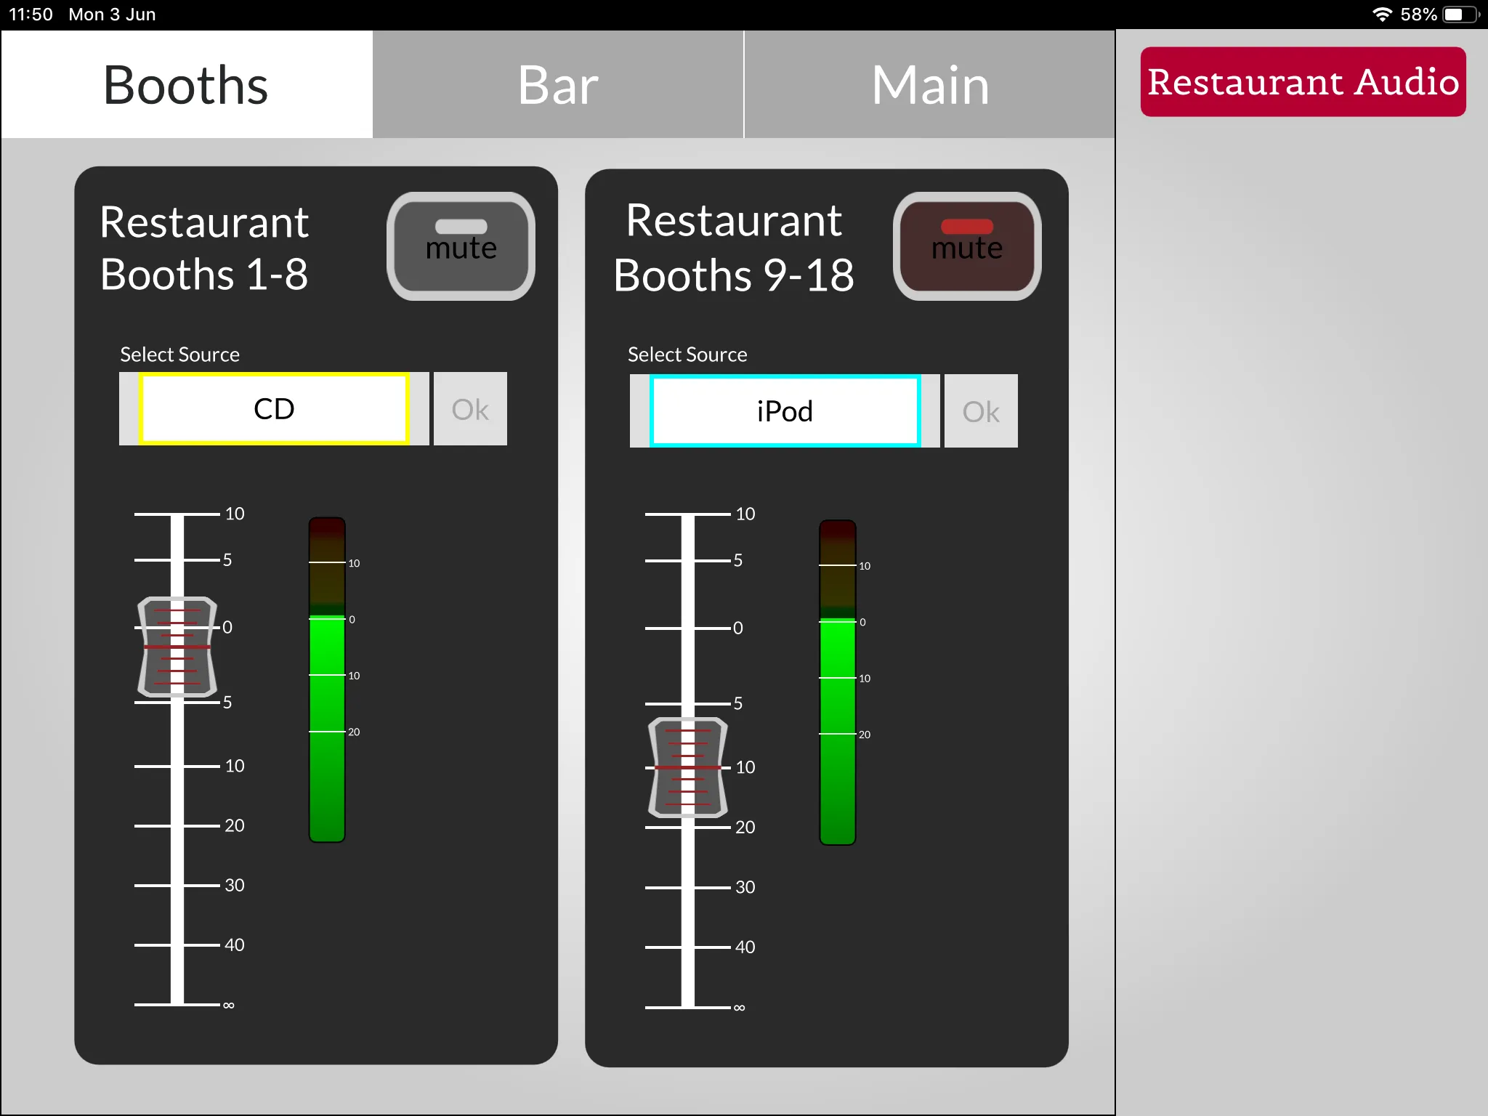Confirm source selection for Booths 1-8

[469, 408]
